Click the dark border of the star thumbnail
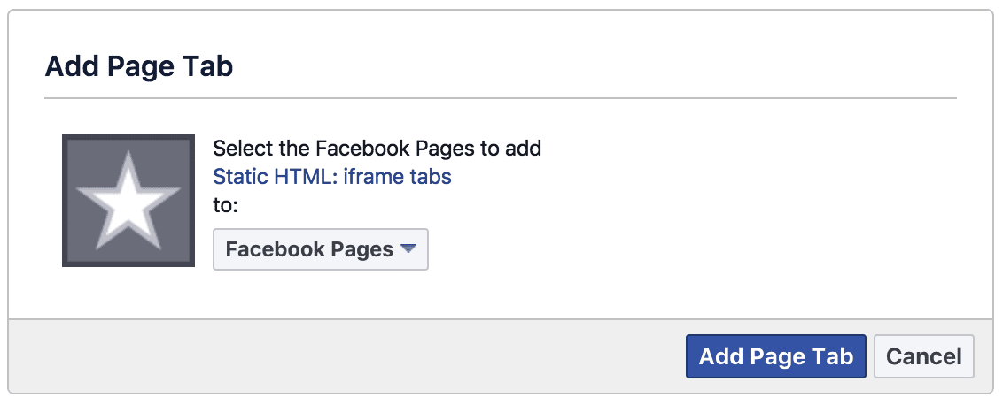This screenshot has height=405, width=1003. click(65, 201)
